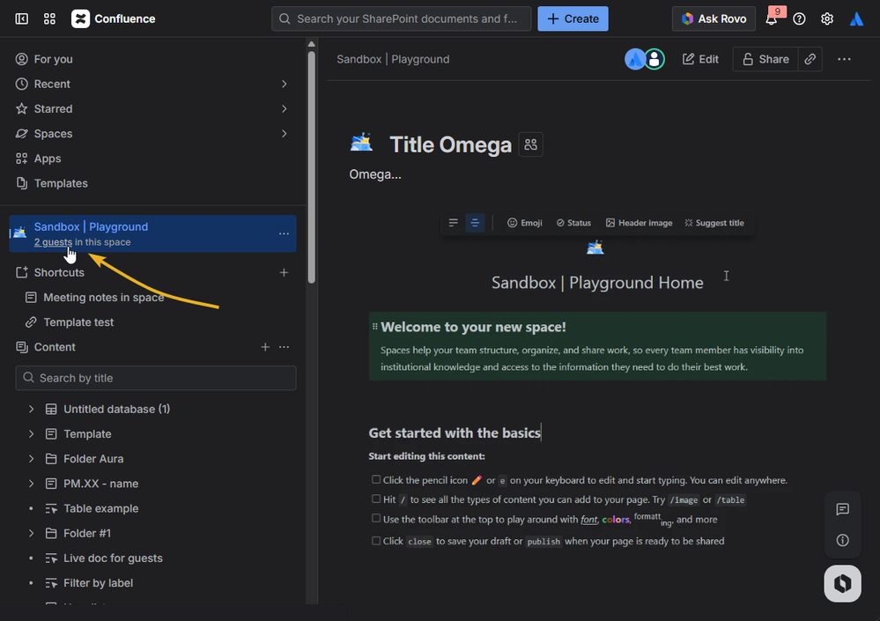Open the Content section ellipsis menu
880x621 pixels.
point(284,347)
